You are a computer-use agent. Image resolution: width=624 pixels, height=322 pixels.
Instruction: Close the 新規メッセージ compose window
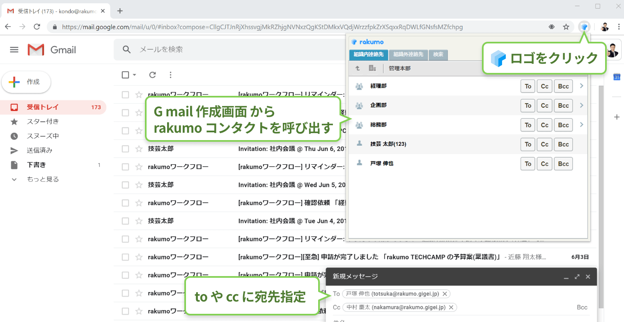pos(588,277)
